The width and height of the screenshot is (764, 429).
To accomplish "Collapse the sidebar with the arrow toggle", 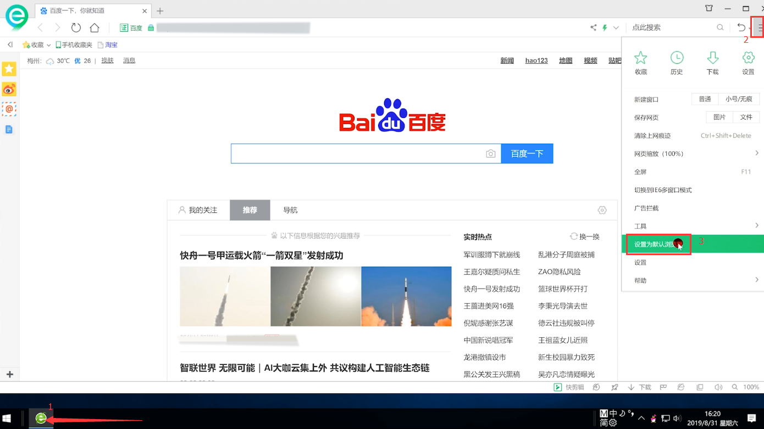I will (x=10, y=44).
